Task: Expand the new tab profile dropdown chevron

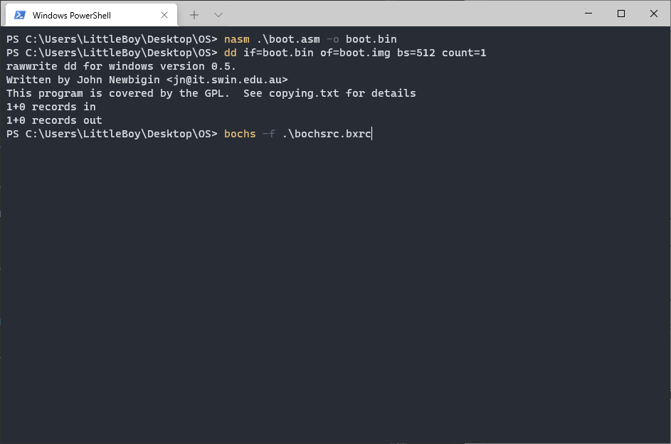Action: click(218, 15)
